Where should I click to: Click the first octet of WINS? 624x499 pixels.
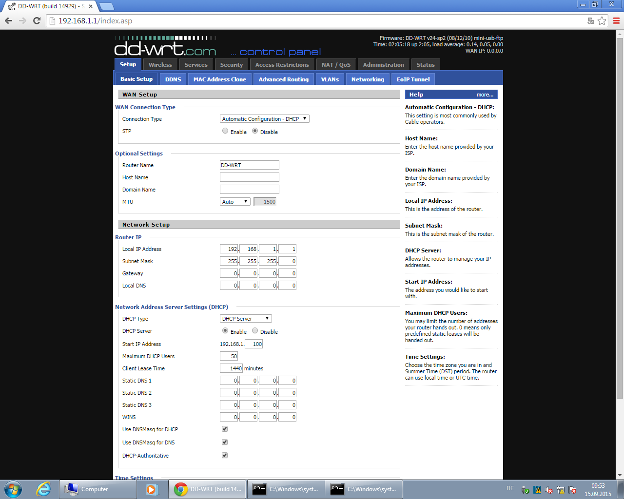click(x=229, y=417)
